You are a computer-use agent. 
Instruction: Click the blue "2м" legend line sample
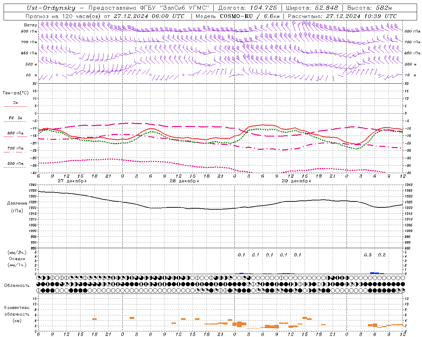click(x=15, y=106)
